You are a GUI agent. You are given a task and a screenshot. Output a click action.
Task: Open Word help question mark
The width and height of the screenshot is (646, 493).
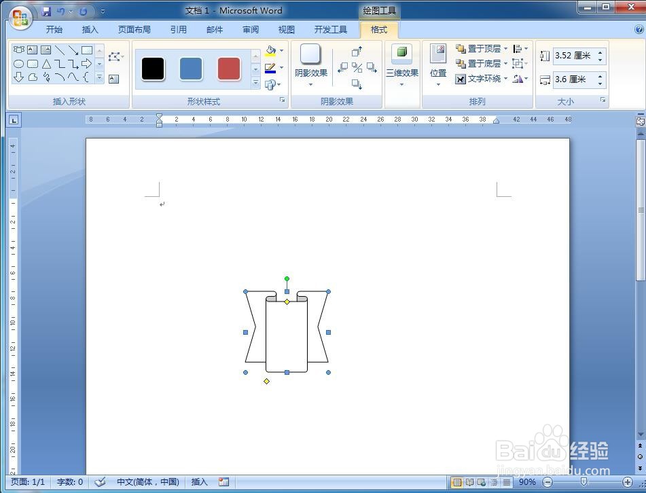click(639, 30)
